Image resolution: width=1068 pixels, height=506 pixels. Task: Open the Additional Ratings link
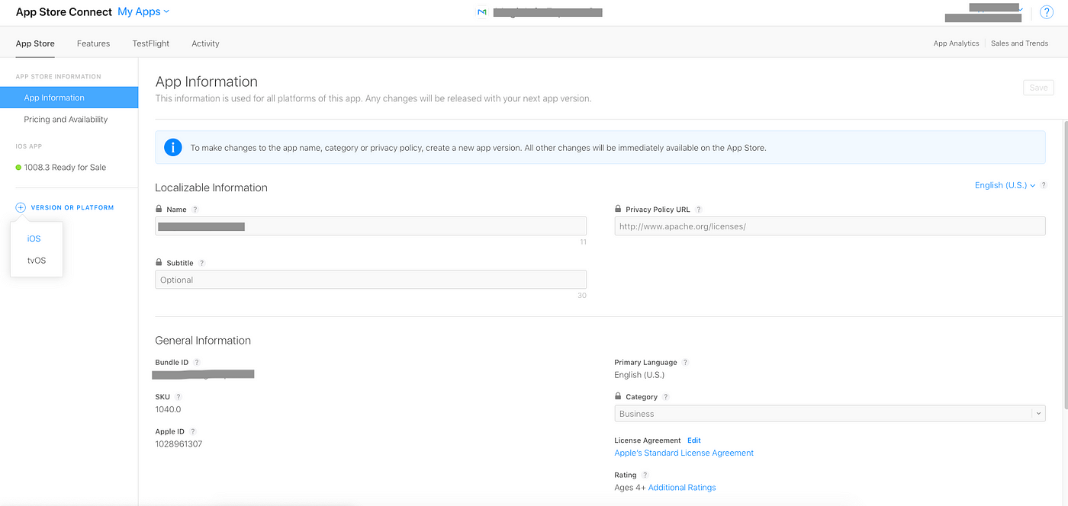682,488
